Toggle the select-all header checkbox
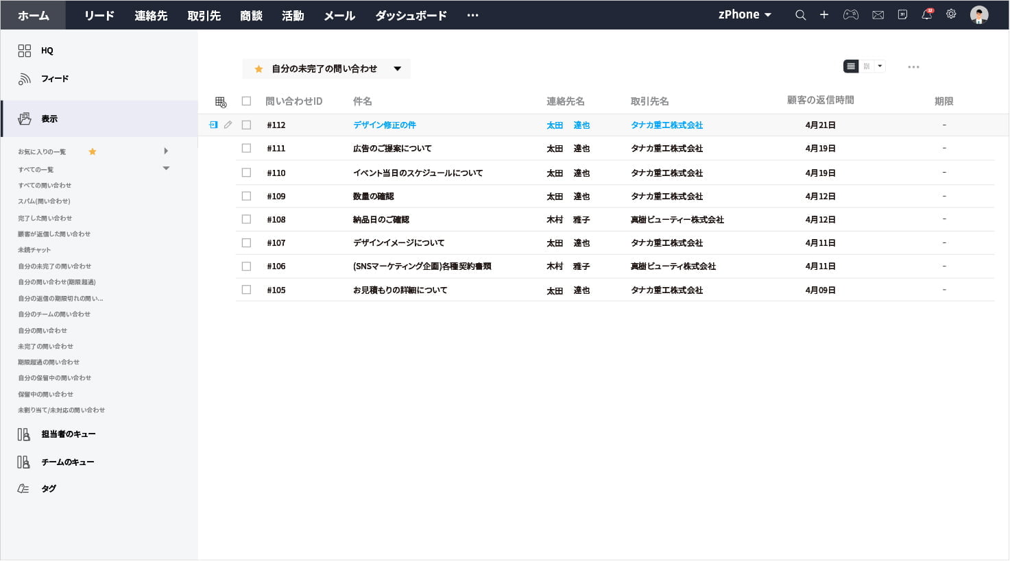Image resolution: width=1010 pixels, height=561 pixels. (x=246, y=101)
